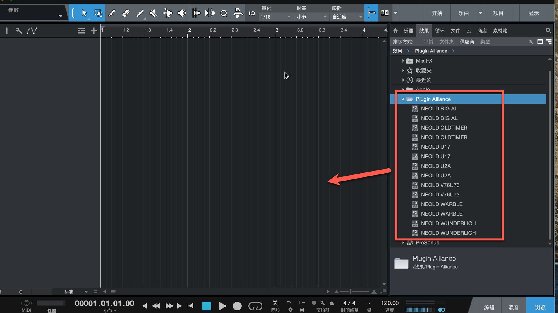Switch to the 素材池 browser tab
The height and width of the screenshot is (313, 558).
tap(500, 30)
